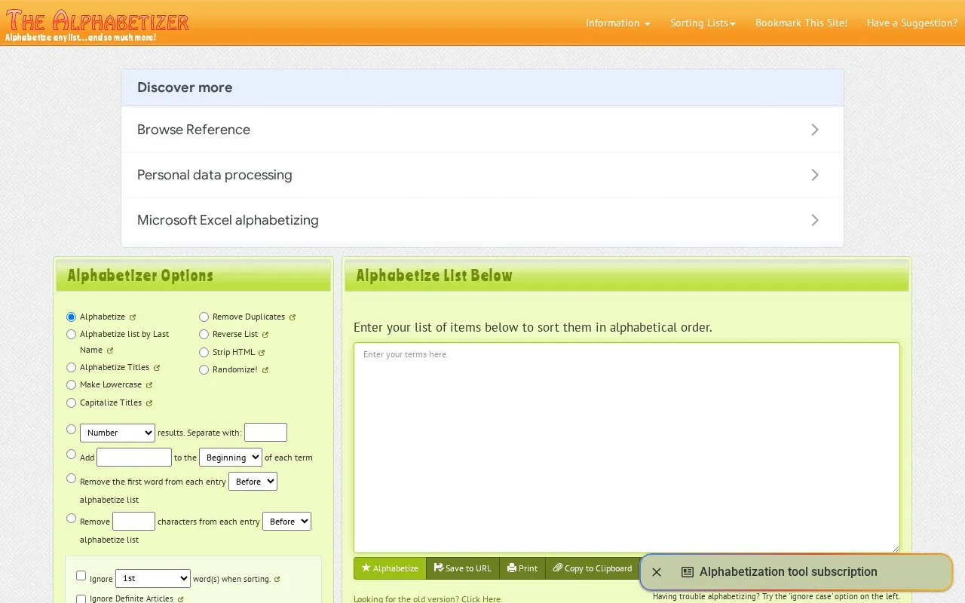Image resolution: width=965 pixels, height=603 pixels.
Task: Click the newspaper icon in subscription popup
Action: coord(688,572)
